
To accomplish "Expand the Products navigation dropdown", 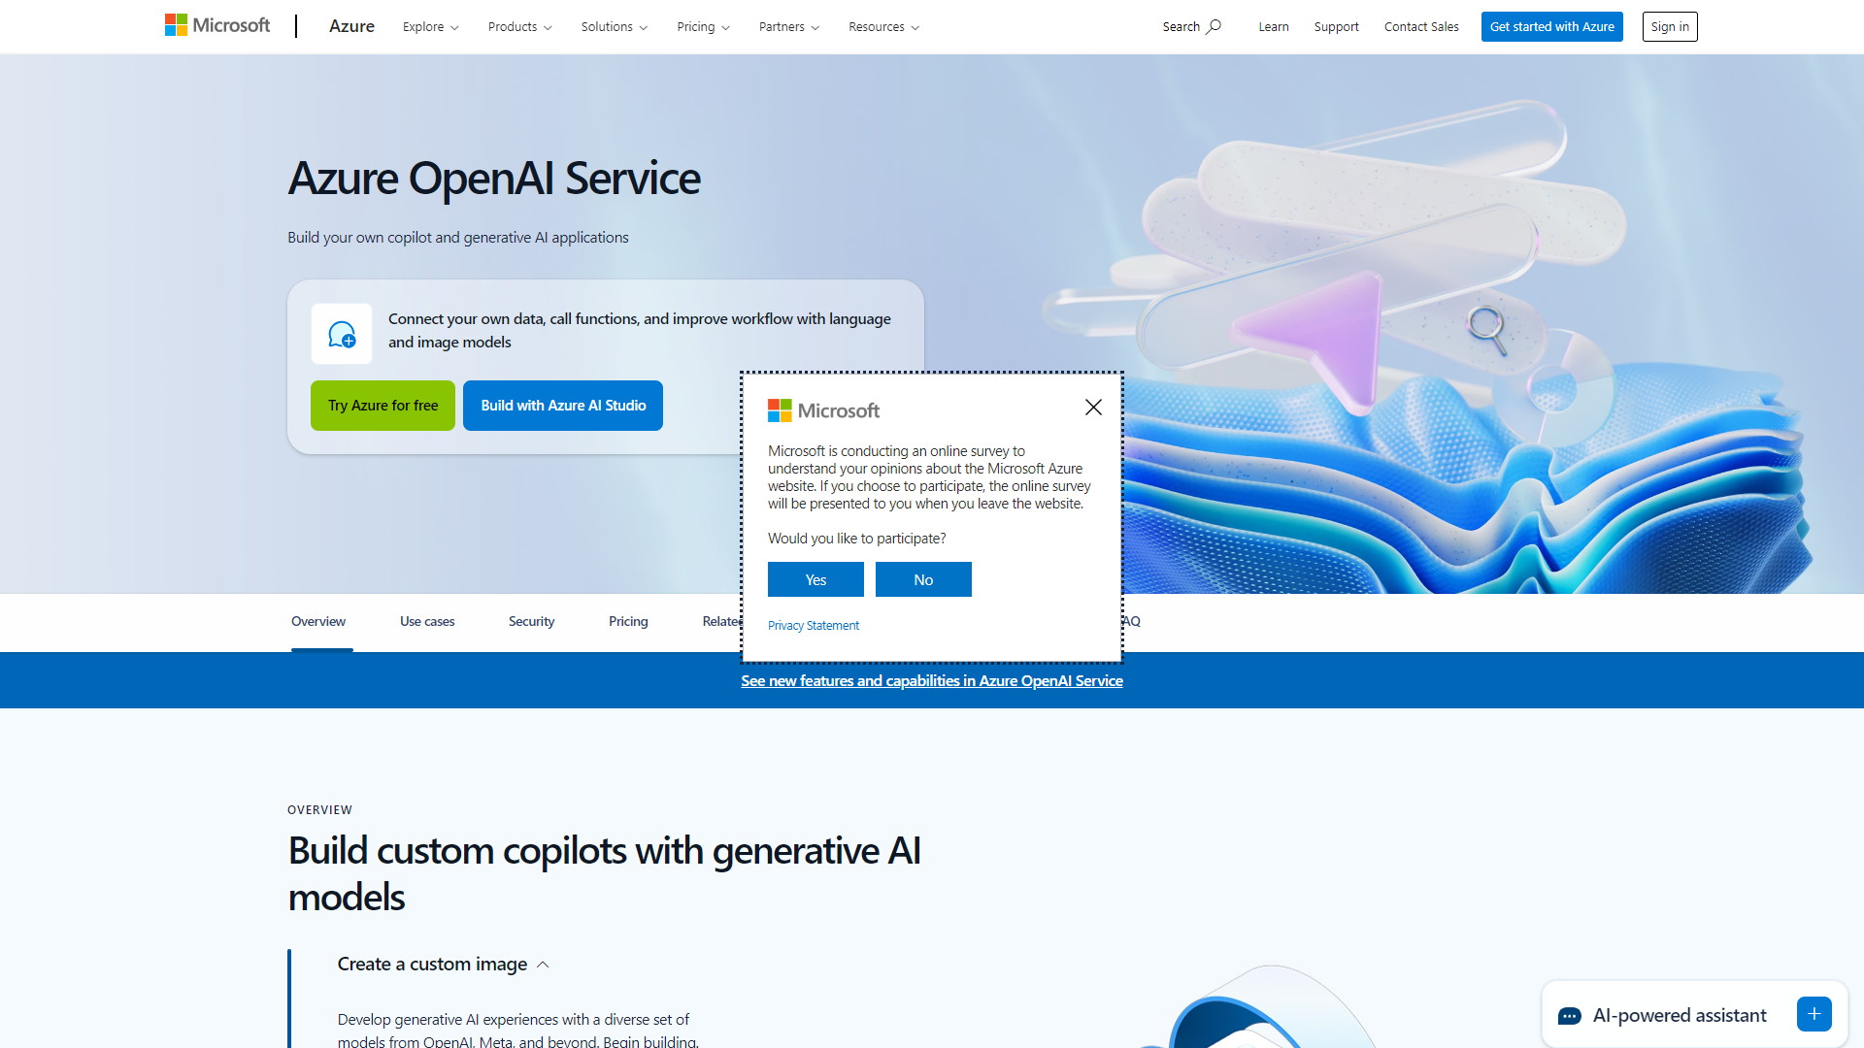I will click(518, 27).
